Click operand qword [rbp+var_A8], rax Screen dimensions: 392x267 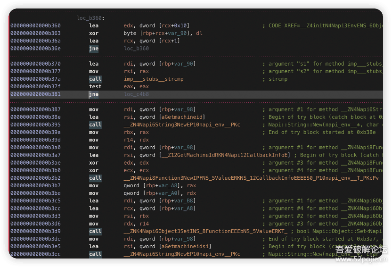pyautogui.click(x=160, y=185)
